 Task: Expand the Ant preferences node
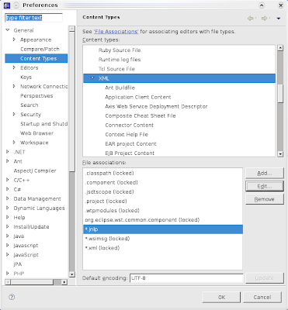click(8, 161)
